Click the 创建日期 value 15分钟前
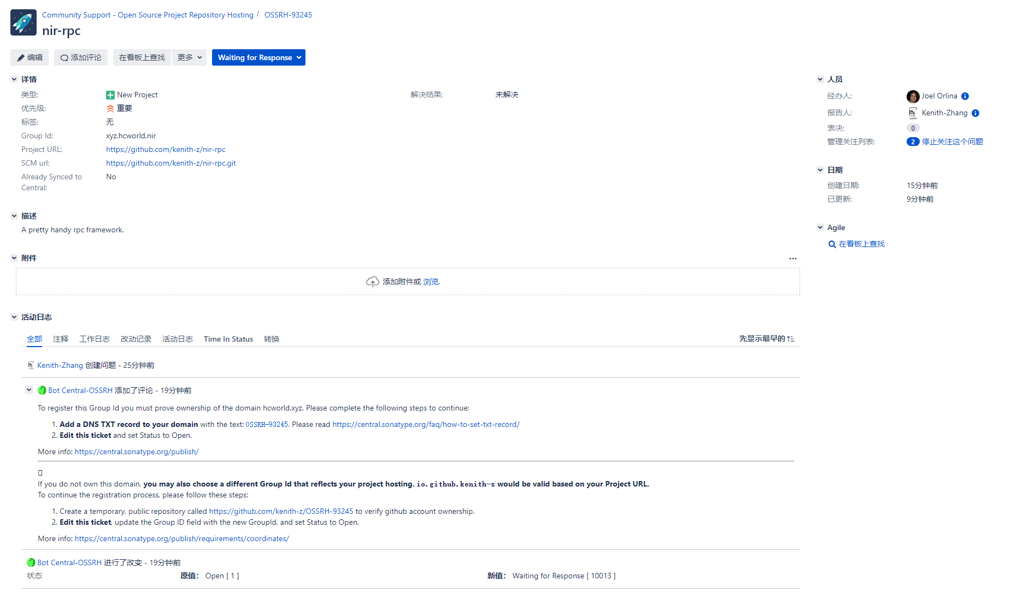1017x592 pixels. (922, 185)
